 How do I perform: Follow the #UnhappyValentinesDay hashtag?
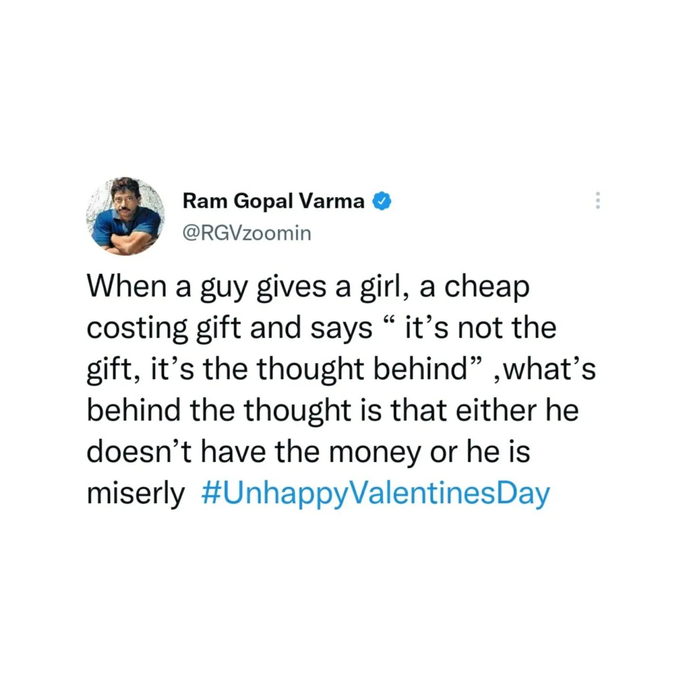click(x=375, y=494)
